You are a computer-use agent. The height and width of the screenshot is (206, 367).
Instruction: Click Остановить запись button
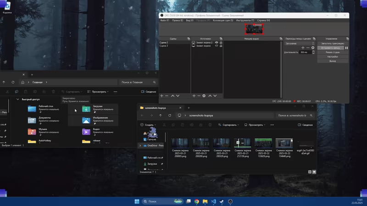(x=330, y=48)
